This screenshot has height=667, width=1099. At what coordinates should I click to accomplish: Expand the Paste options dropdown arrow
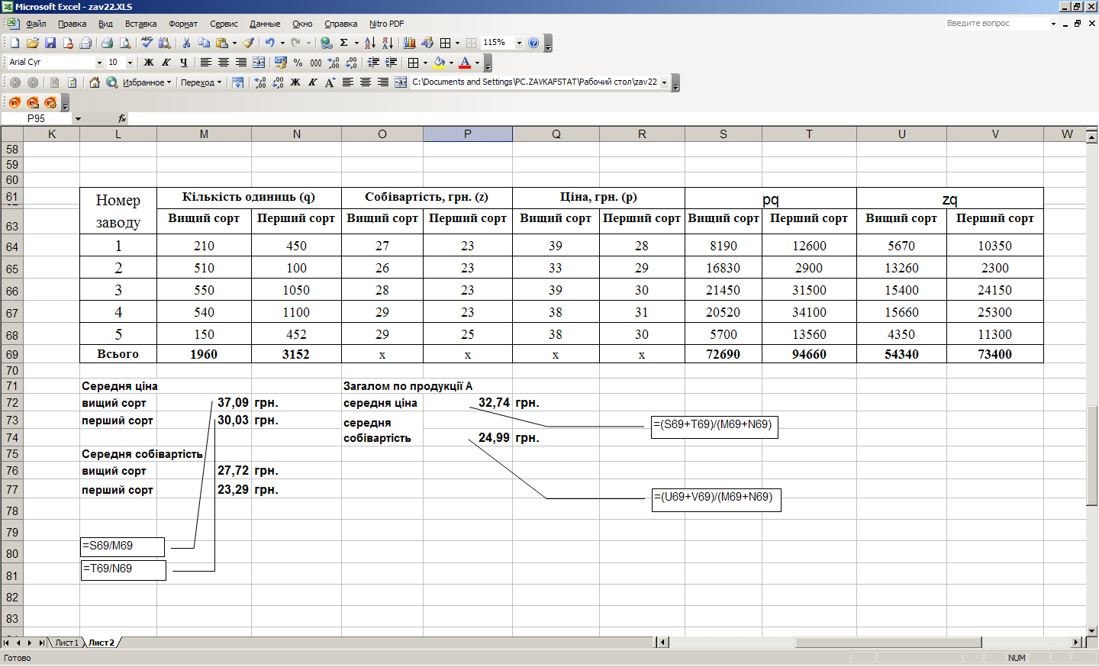pyautogui.click(x=234, y=43)
